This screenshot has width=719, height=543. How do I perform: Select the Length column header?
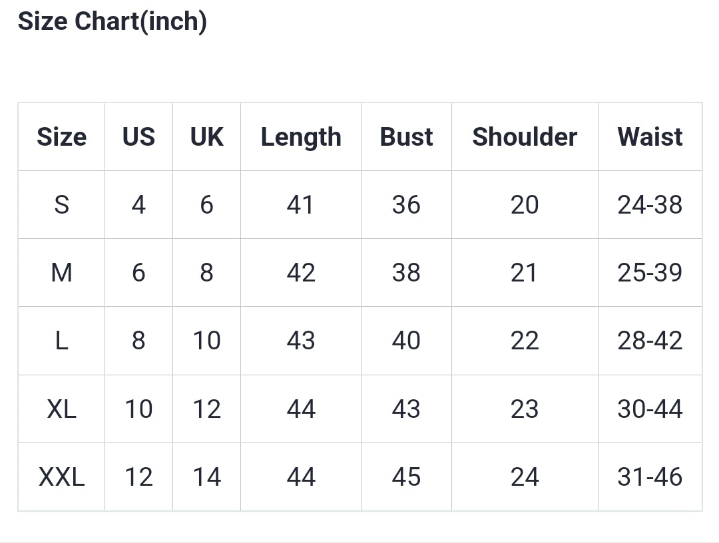click(301, 137)
